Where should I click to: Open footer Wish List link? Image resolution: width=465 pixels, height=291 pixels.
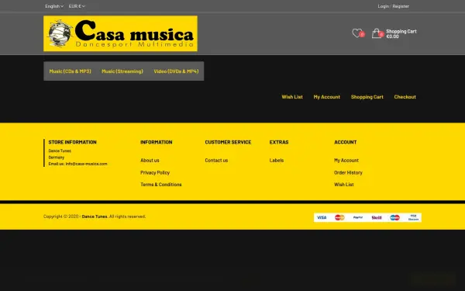[x=343, y=185]
